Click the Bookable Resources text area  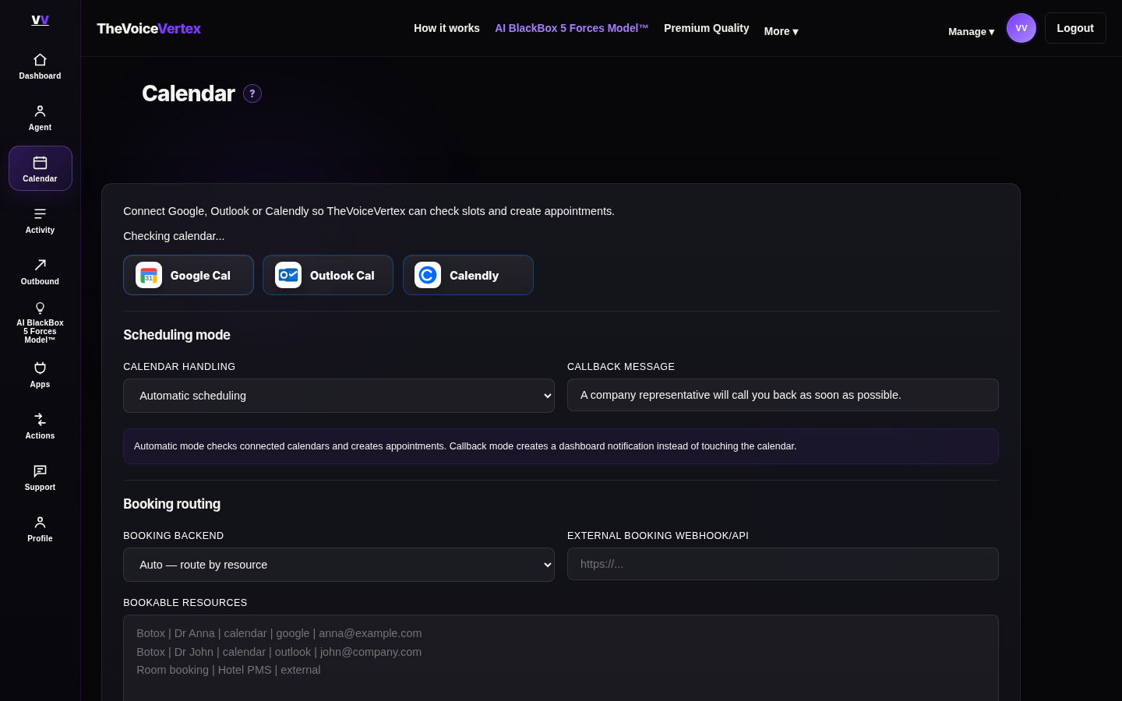pyautogui.click(x=561, y=658)
